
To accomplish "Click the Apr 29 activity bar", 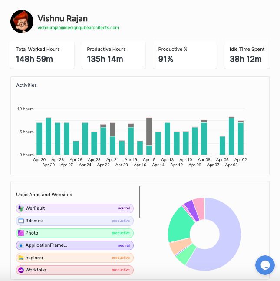I will click(48, 136).
